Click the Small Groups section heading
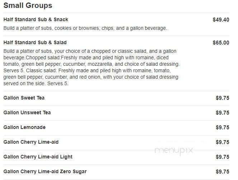Screen dimensions: 238x180 (28, 6)
